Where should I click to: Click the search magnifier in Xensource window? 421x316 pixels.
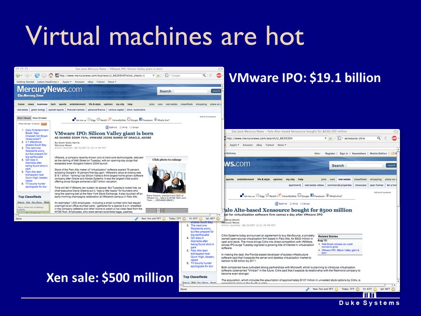[378, 138]
